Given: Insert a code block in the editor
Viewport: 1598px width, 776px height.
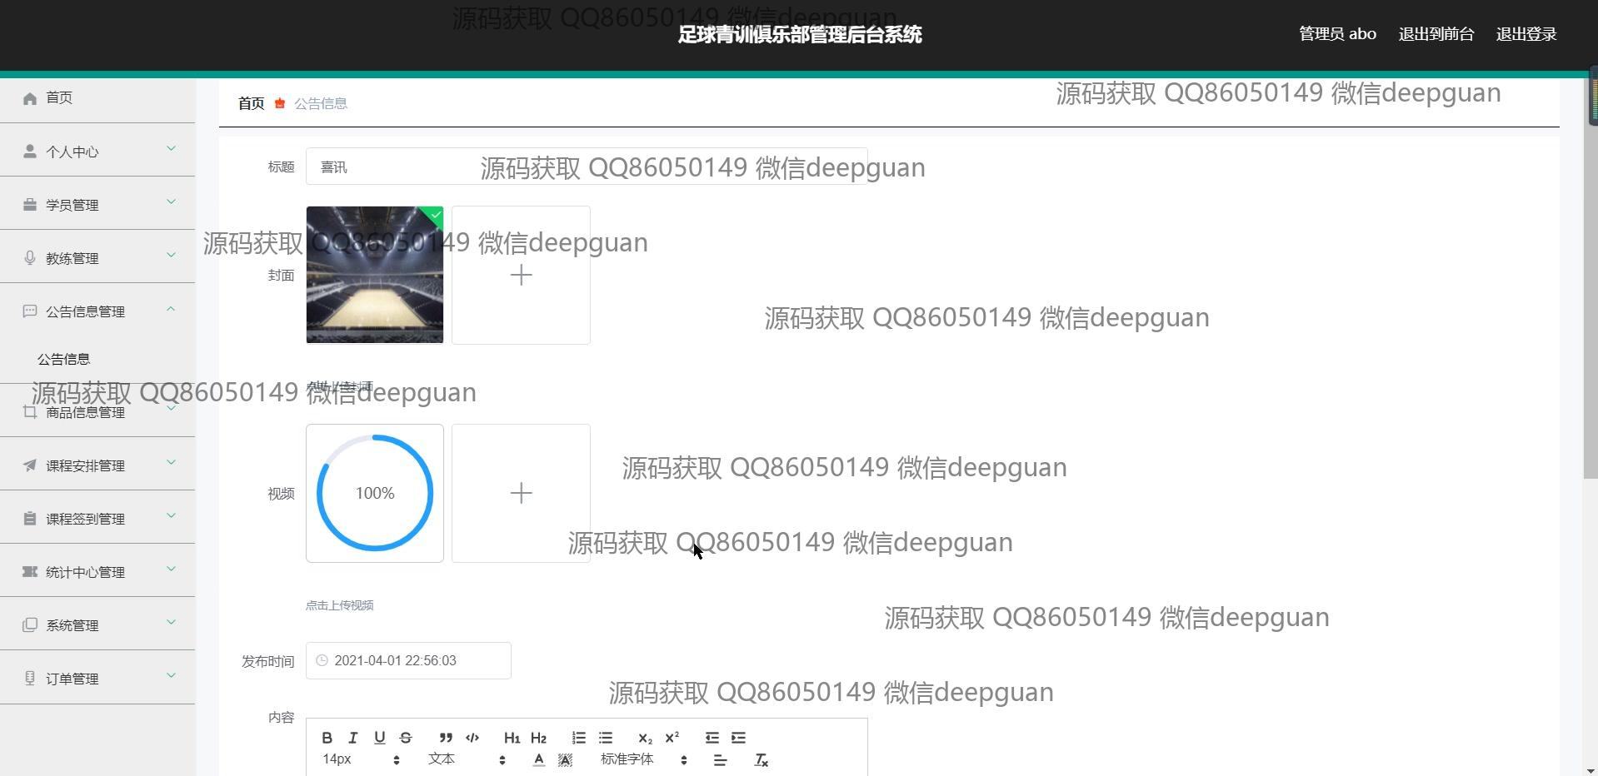Looking at the screenshot, I should click(x=472, y=738).
